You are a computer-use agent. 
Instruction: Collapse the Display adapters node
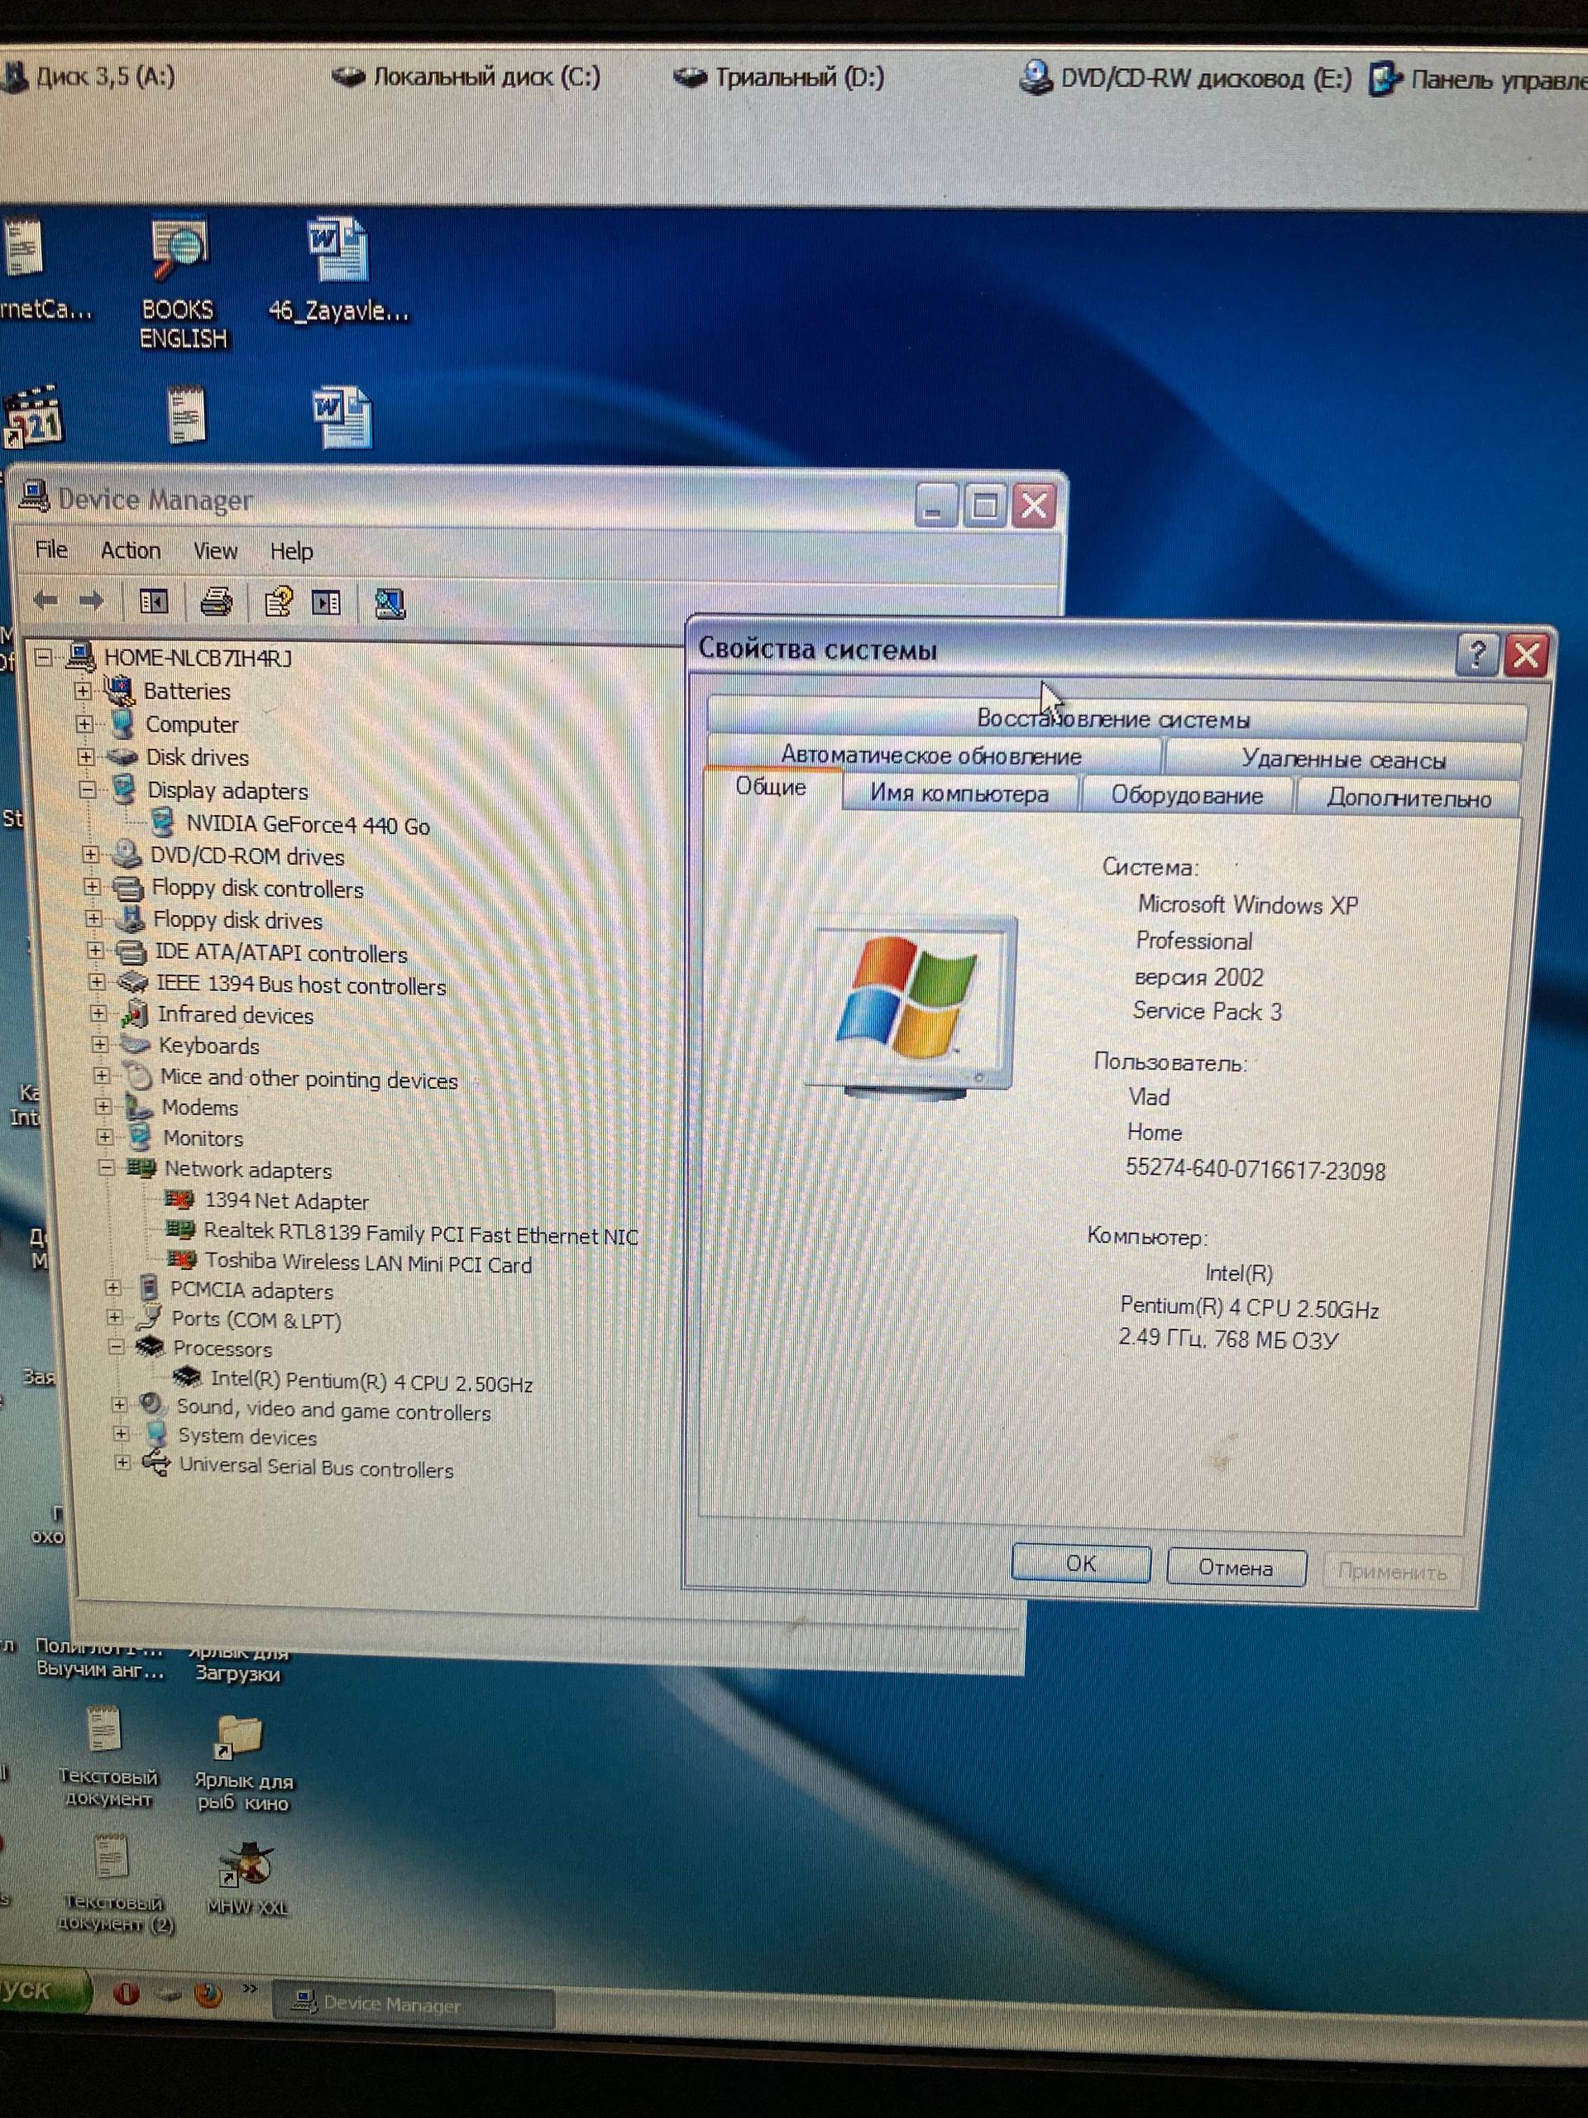tap(88, 790)
